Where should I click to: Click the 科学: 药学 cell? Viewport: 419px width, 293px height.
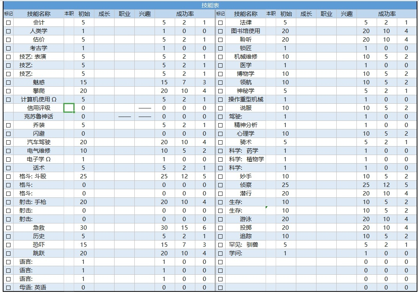click(245, 151)
